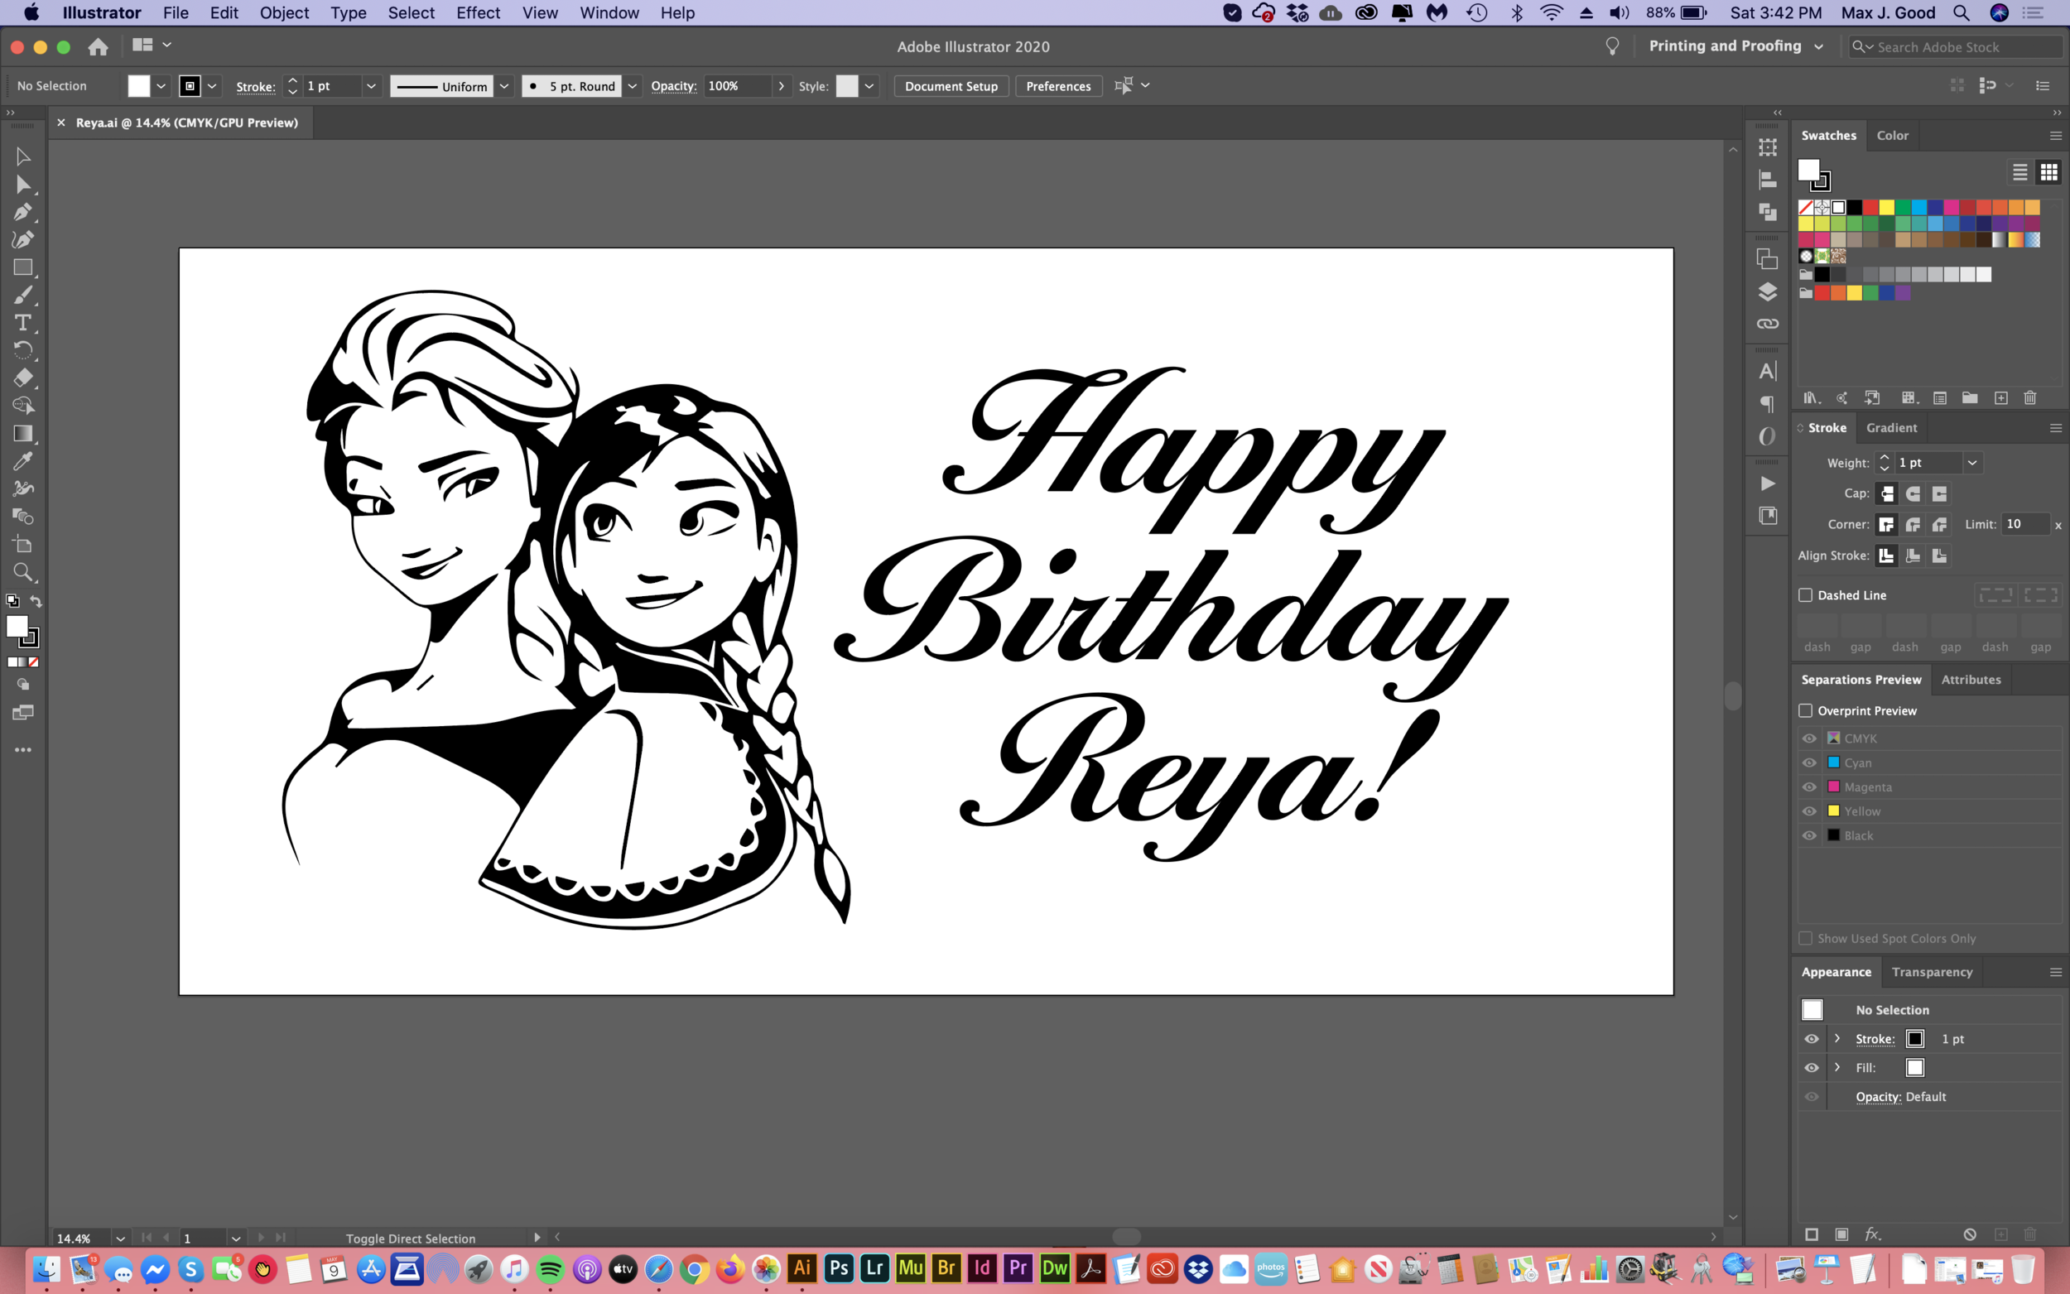Select the Eyedropper tool
This screenshot has width=2070, height=1294.
coord(23,461)
